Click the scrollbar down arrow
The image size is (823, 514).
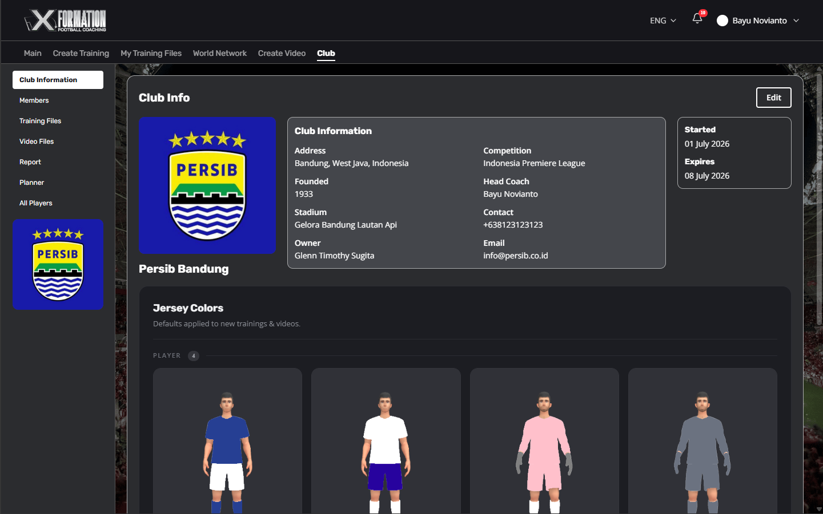click(x=819, y=509)
